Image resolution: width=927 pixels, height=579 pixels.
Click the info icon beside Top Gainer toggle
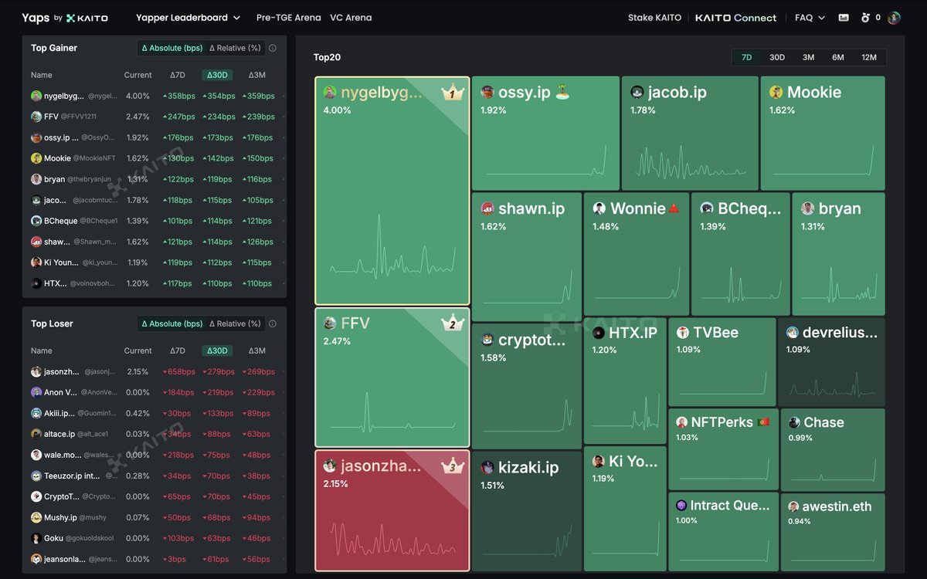point(272,47)
